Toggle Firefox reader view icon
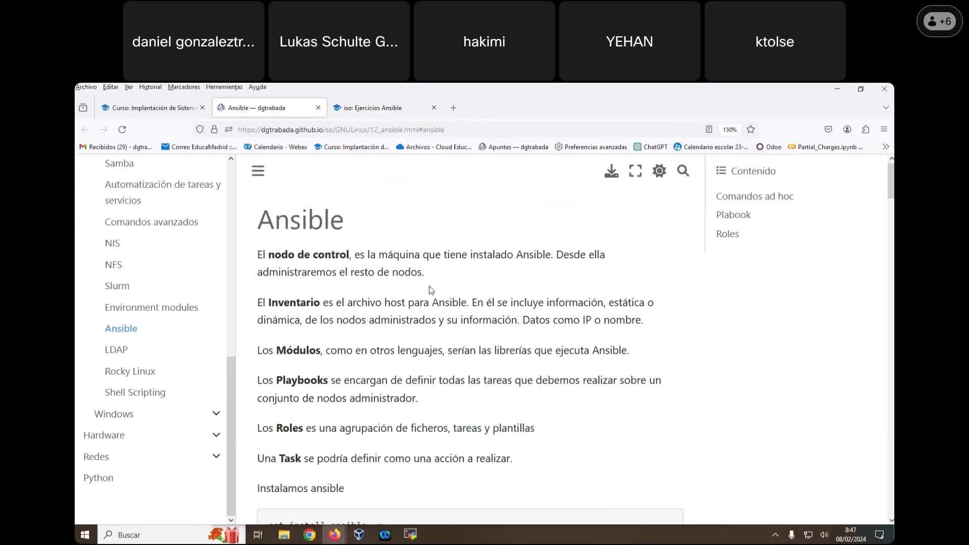 tap(709, 130)
